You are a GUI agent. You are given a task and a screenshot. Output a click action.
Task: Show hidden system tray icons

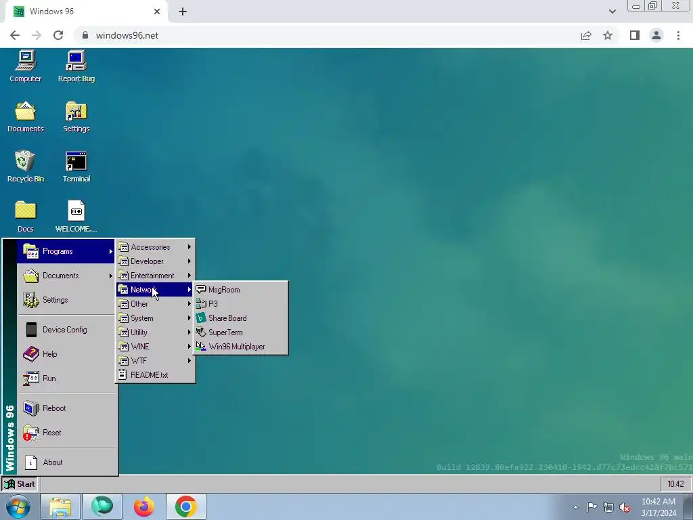[575, 507]
